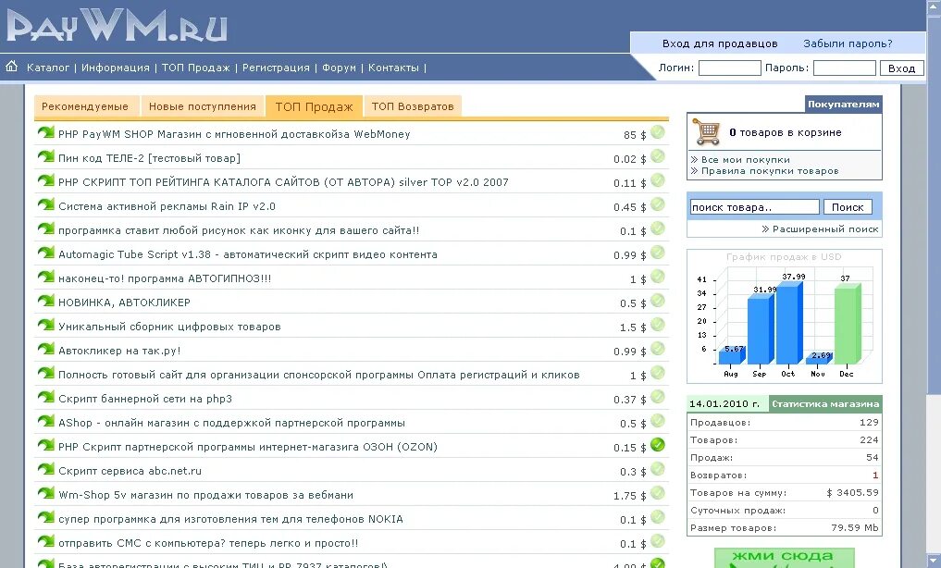Click checkmark icon on отправить СМС row

click(x=658, y=541)
